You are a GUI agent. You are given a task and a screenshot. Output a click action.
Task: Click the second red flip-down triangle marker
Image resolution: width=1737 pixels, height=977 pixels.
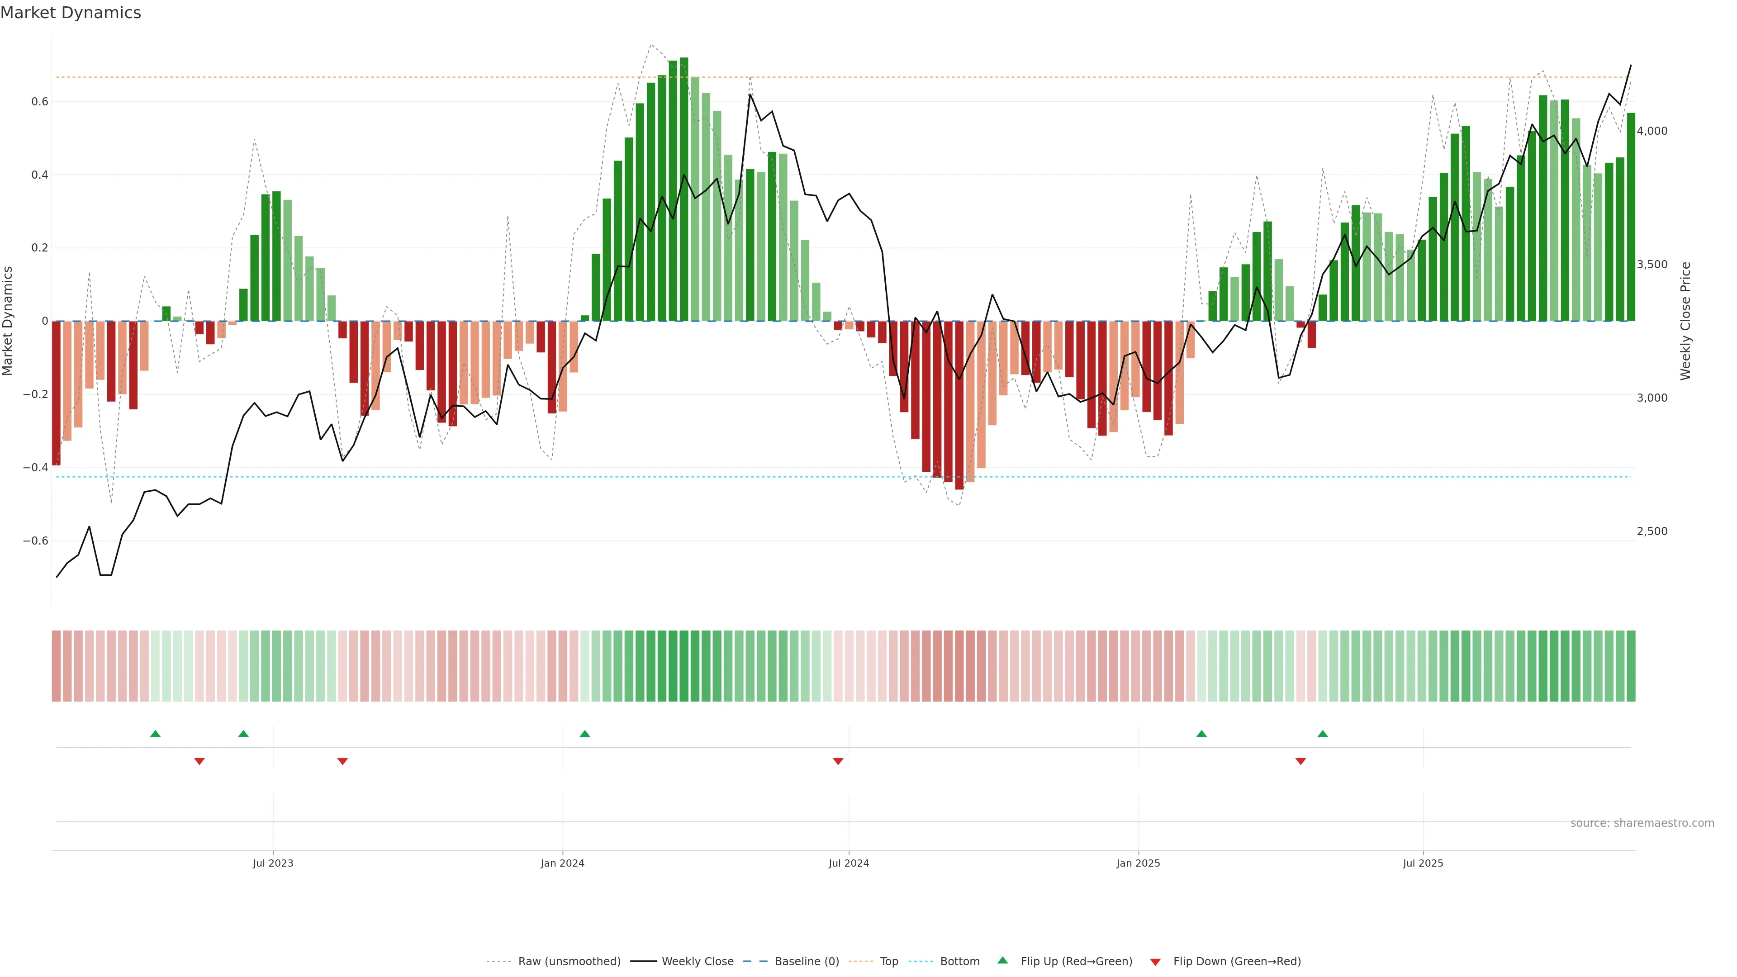coord(342,761)
